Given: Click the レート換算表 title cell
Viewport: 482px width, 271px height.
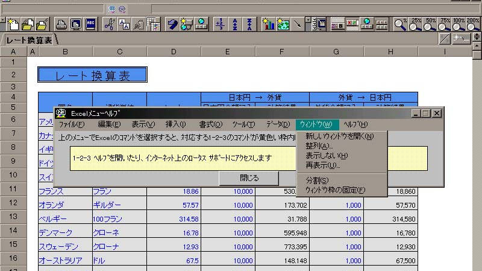Looking at the screenshot, I should (x=93, y=75).
